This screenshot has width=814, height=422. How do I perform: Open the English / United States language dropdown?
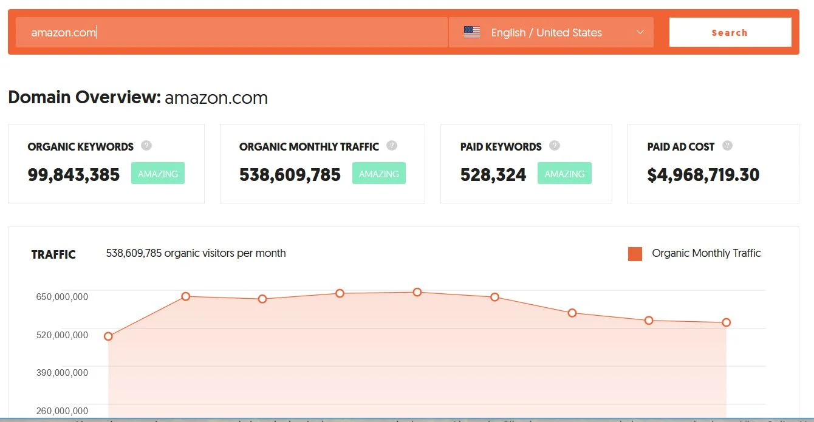[x=552, y=33]
